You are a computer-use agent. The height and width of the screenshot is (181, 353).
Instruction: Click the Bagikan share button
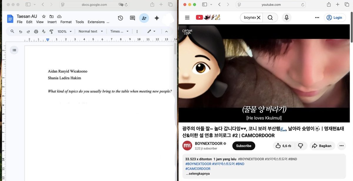(322, 146)
